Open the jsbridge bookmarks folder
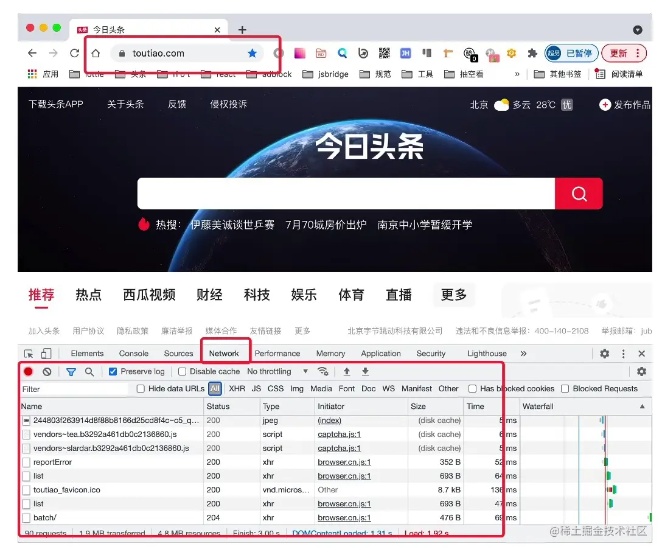This screenshot has width=662, height=552. [326, 74]
